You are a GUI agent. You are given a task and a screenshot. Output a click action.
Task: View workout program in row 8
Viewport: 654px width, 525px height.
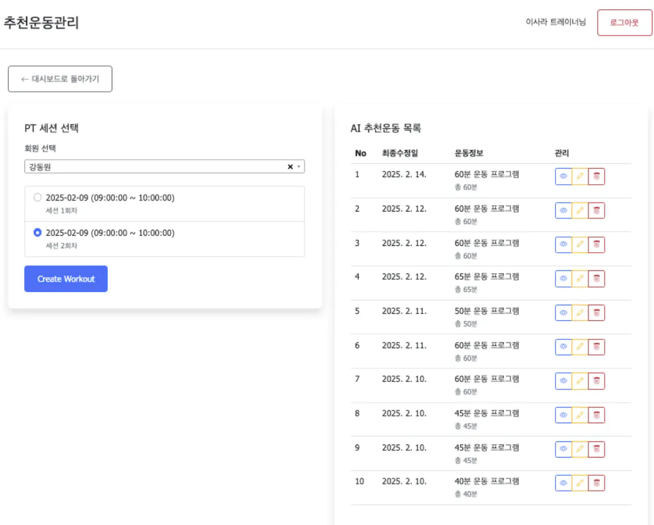coord(563,415)
